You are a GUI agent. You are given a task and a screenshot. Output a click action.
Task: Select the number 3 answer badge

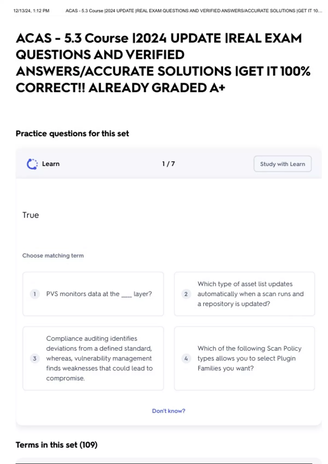35,358
